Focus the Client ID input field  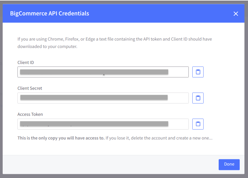(103, 72)
